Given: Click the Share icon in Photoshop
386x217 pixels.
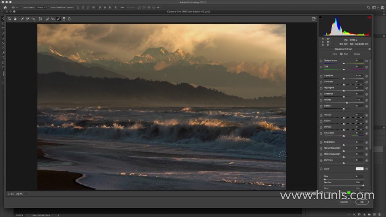Looking at the screenshot, I should 382,7.
